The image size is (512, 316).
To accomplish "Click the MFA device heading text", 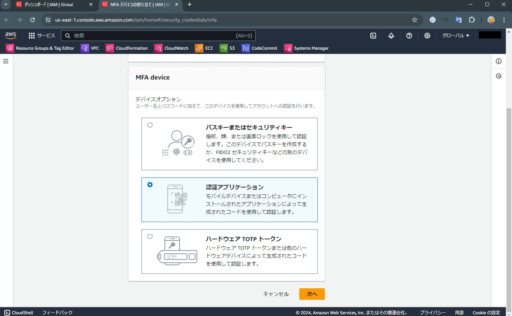I will pyautogui.click(x=153, y=77).
